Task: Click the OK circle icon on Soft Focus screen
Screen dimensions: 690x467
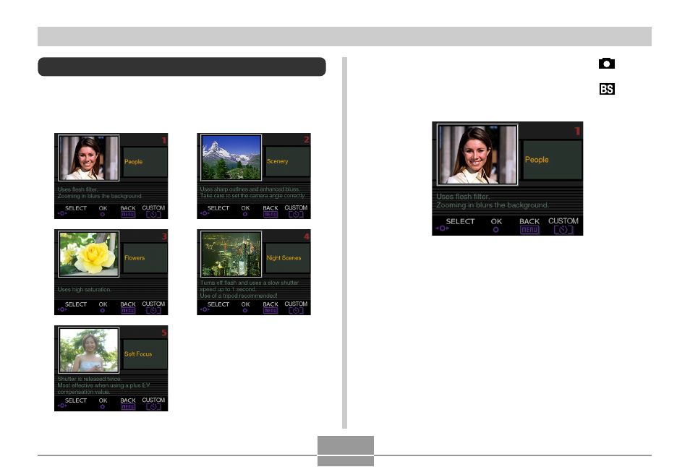Action: pyautogui.click(x=103, y=407)
